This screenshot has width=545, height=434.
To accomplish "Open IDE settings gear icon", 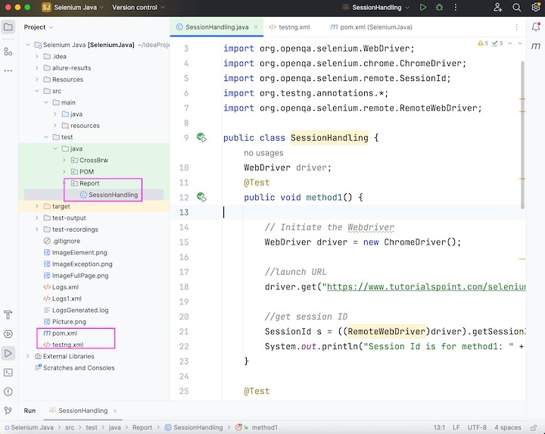I will tap(534, 8).
